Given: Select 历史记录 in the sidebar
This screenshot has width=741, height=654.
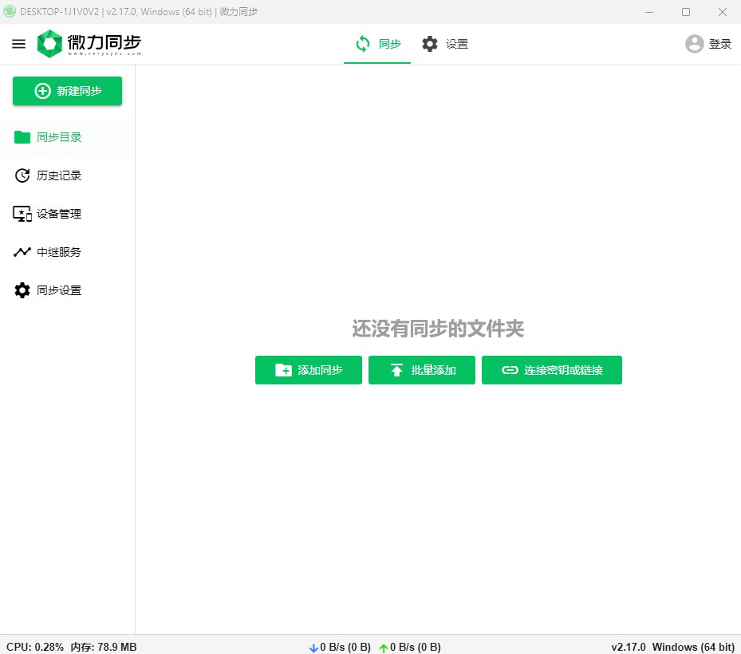Looking at the screenshot, I should (59, 175).
